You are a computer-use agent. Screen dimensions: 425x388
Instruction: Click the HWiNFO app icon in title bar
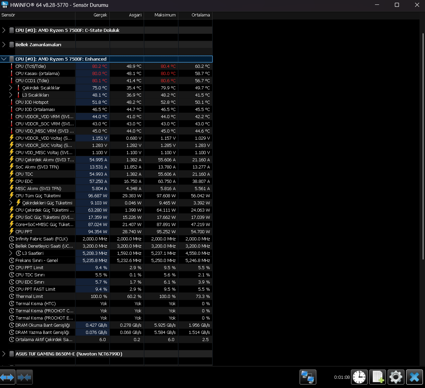(x=5, y=5)
